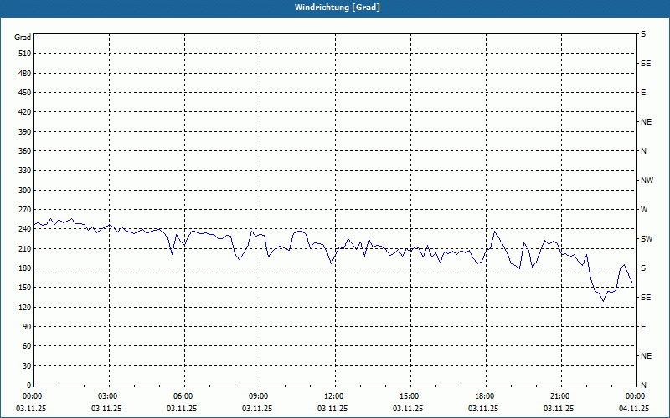Image resolution: width=670 pixels, height=418 pixels.
Task: Pick the 120 degree axis label
Action: [25, 307]
